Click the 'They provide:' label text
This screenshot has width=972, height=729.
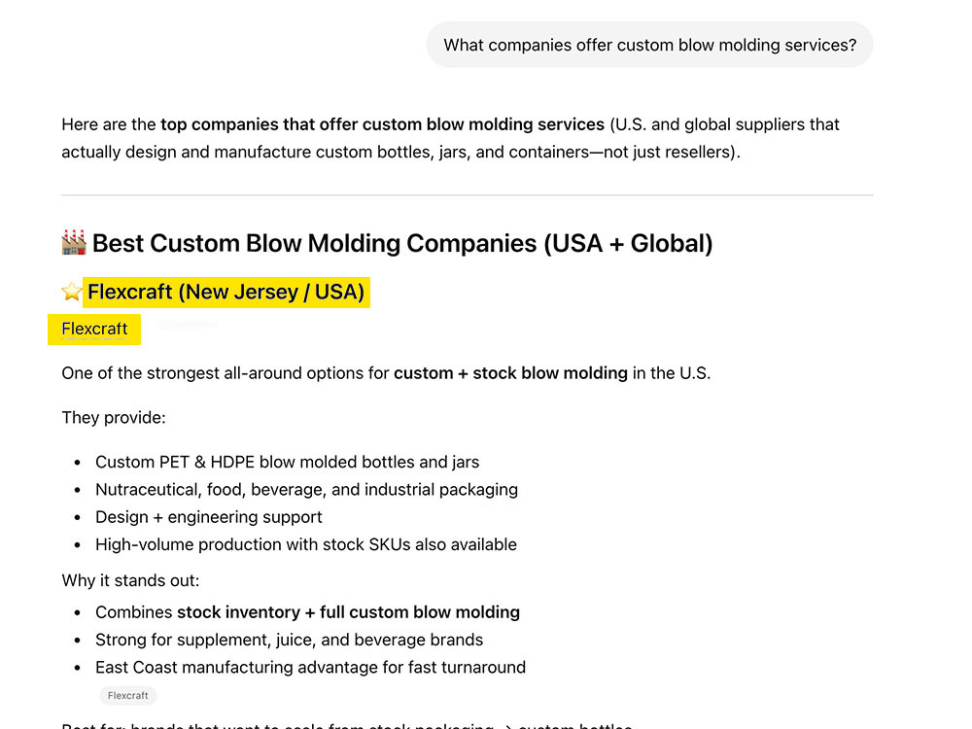(114, 417)
